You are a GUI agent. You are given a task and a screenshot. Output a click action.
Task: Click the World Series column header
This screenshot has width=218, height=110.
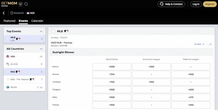112,59
